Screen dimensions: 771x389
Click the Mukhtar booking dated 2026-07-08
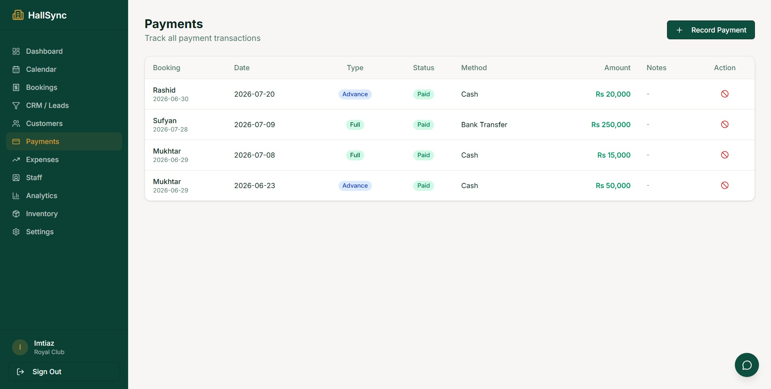pos(167,151)
